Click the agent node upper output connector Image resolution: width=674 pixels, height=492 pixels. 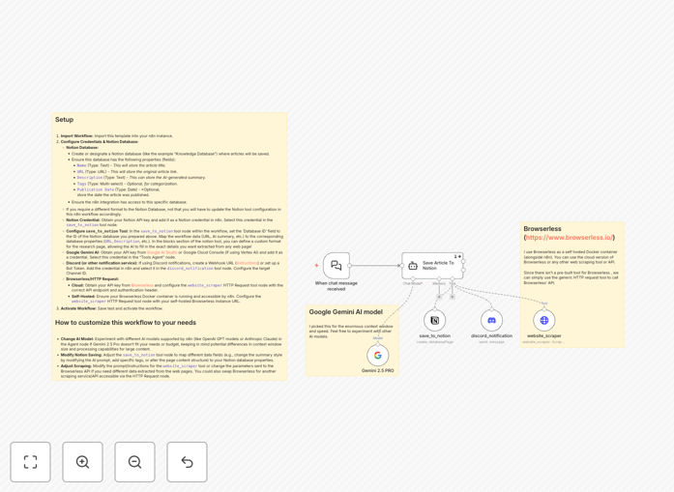[463, 261]
